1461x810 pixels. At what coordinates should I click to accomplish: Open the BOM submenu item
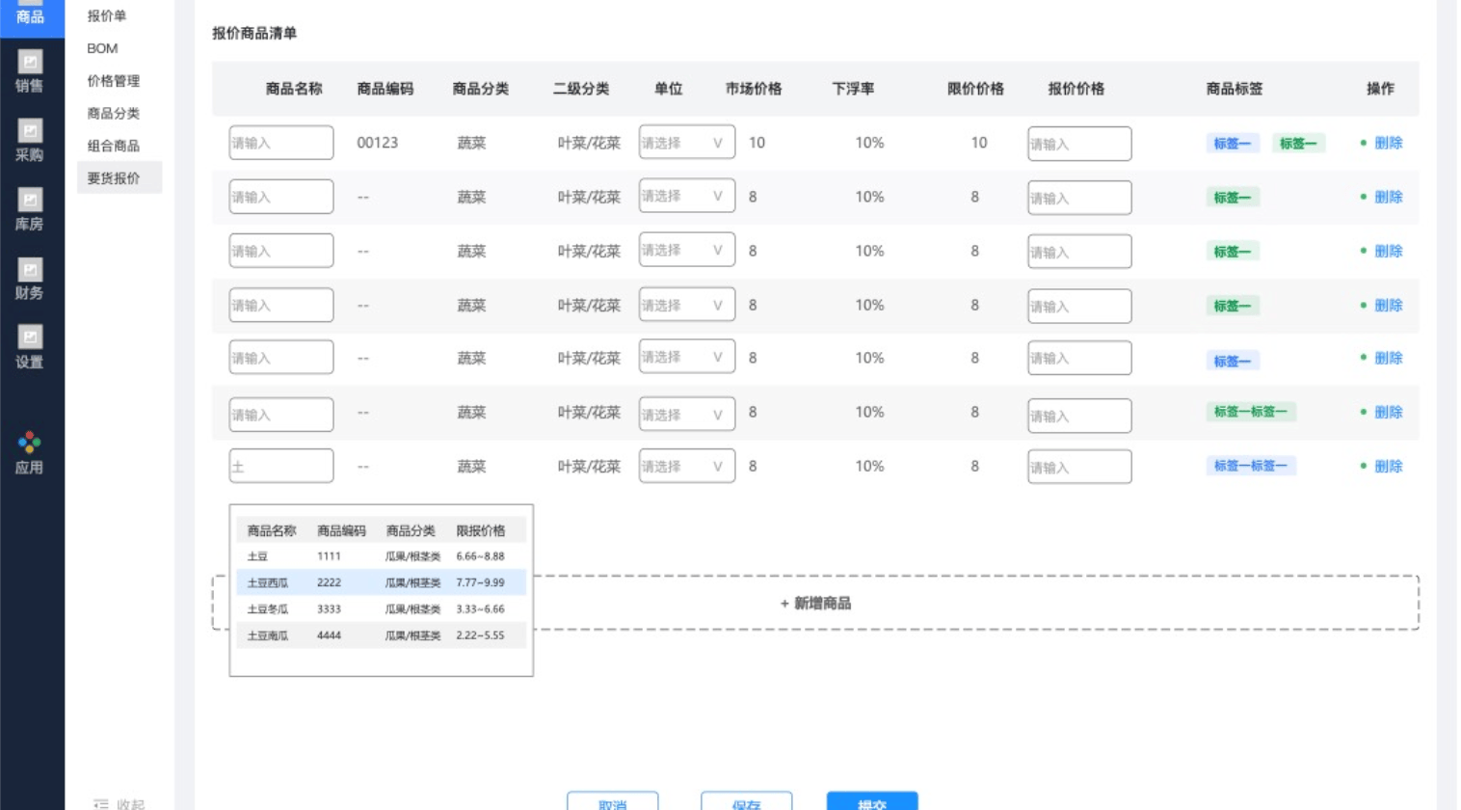[102, 48]
